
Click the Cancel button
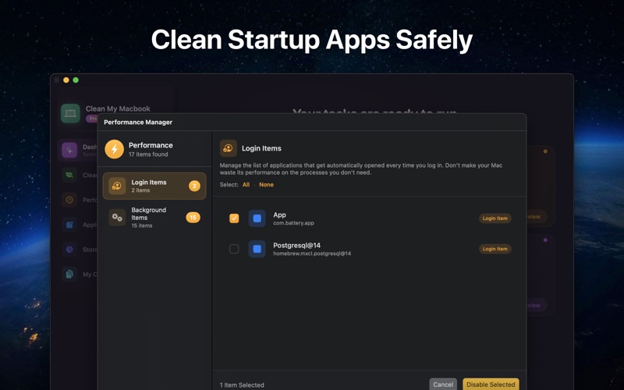click(443, 385)
